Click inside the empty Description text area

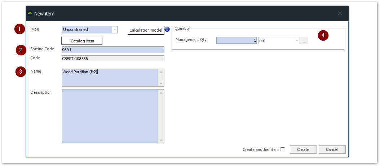[110, 116]
